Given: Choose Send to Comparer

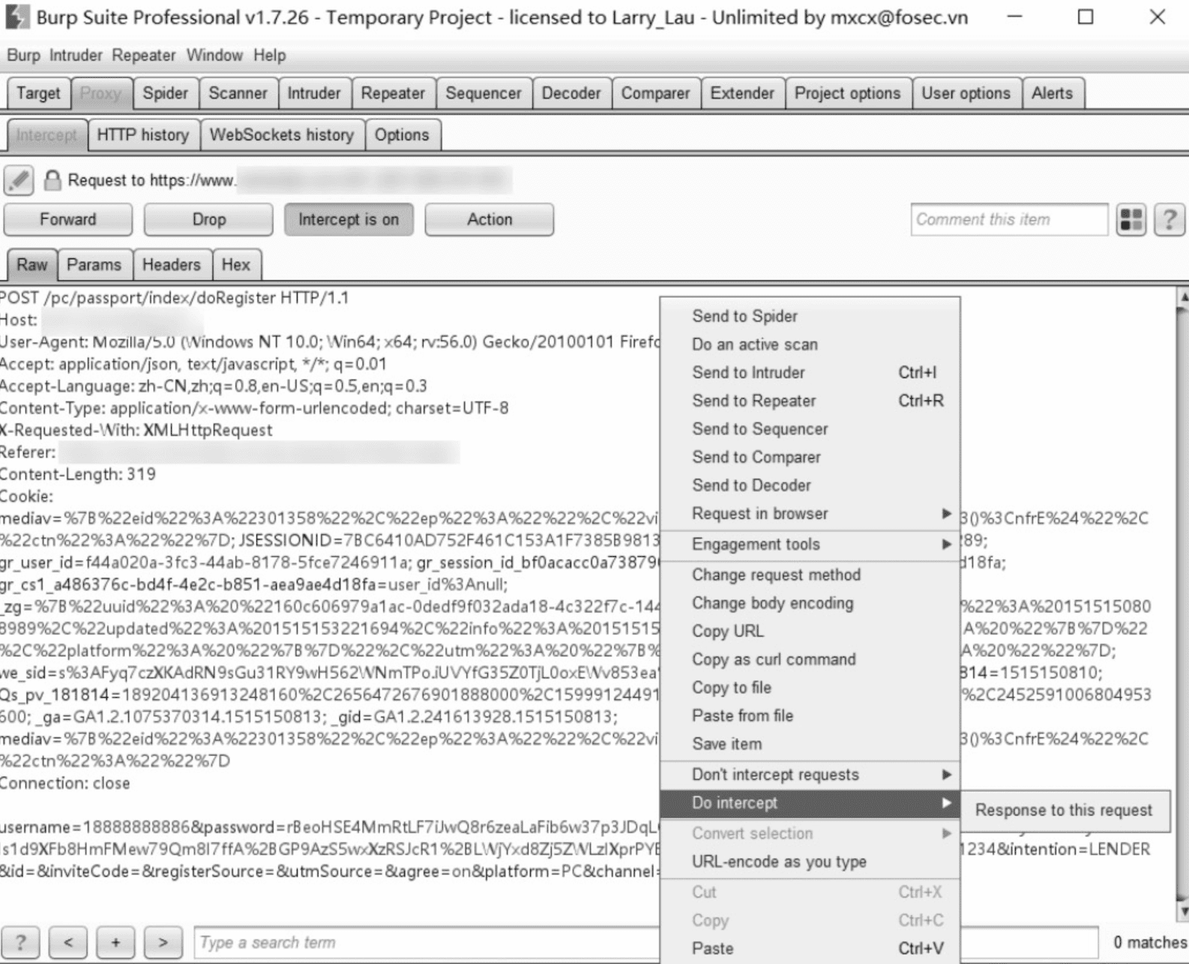Looking at the screenshot, I should (x=810, y=457).
